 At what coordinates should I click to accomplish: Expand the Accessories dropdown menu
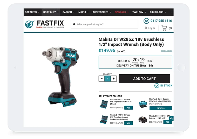click(102, 12)
